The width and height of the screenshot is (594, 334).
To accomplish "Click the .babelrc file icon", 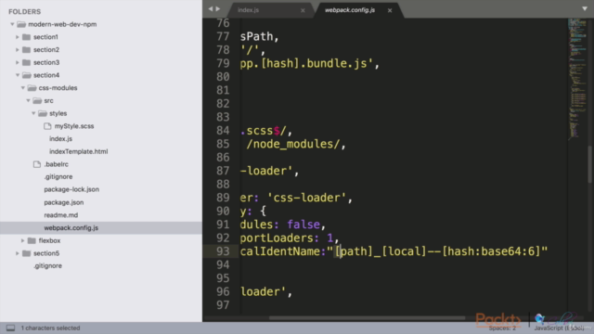I will (x=37, y=164).
